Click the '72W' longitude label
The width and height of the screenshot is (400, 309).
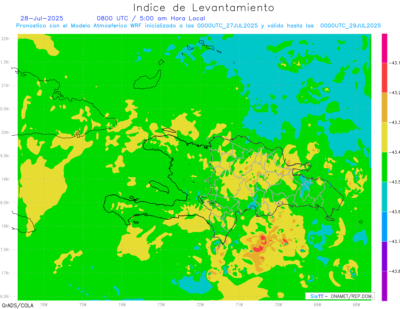tap(200, 304)
